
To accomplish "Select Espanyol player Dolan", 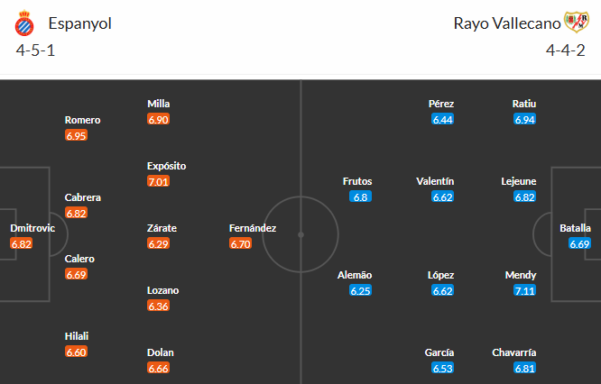I will [x=161, y=352].
